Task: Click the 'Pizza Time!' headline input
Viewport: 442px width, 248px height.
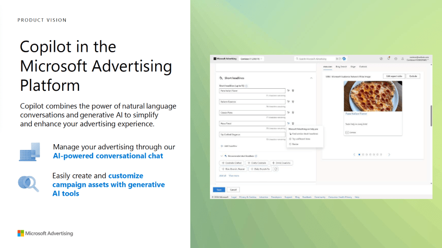Action: point(252,123)
